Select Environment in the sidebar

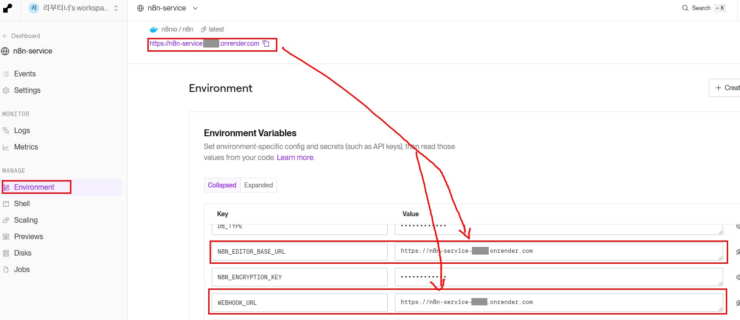tap(34, 187)
